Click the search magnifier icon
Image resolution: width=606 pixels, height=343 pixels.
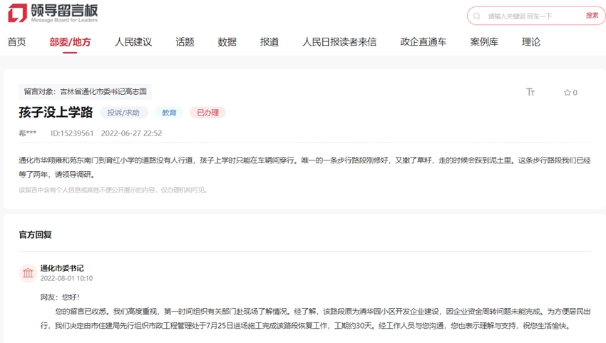[477, 16]
